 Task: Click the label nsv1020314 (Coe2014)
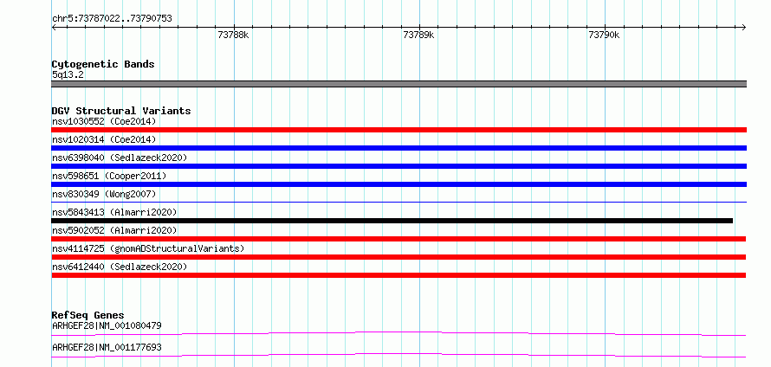[104, 139]
